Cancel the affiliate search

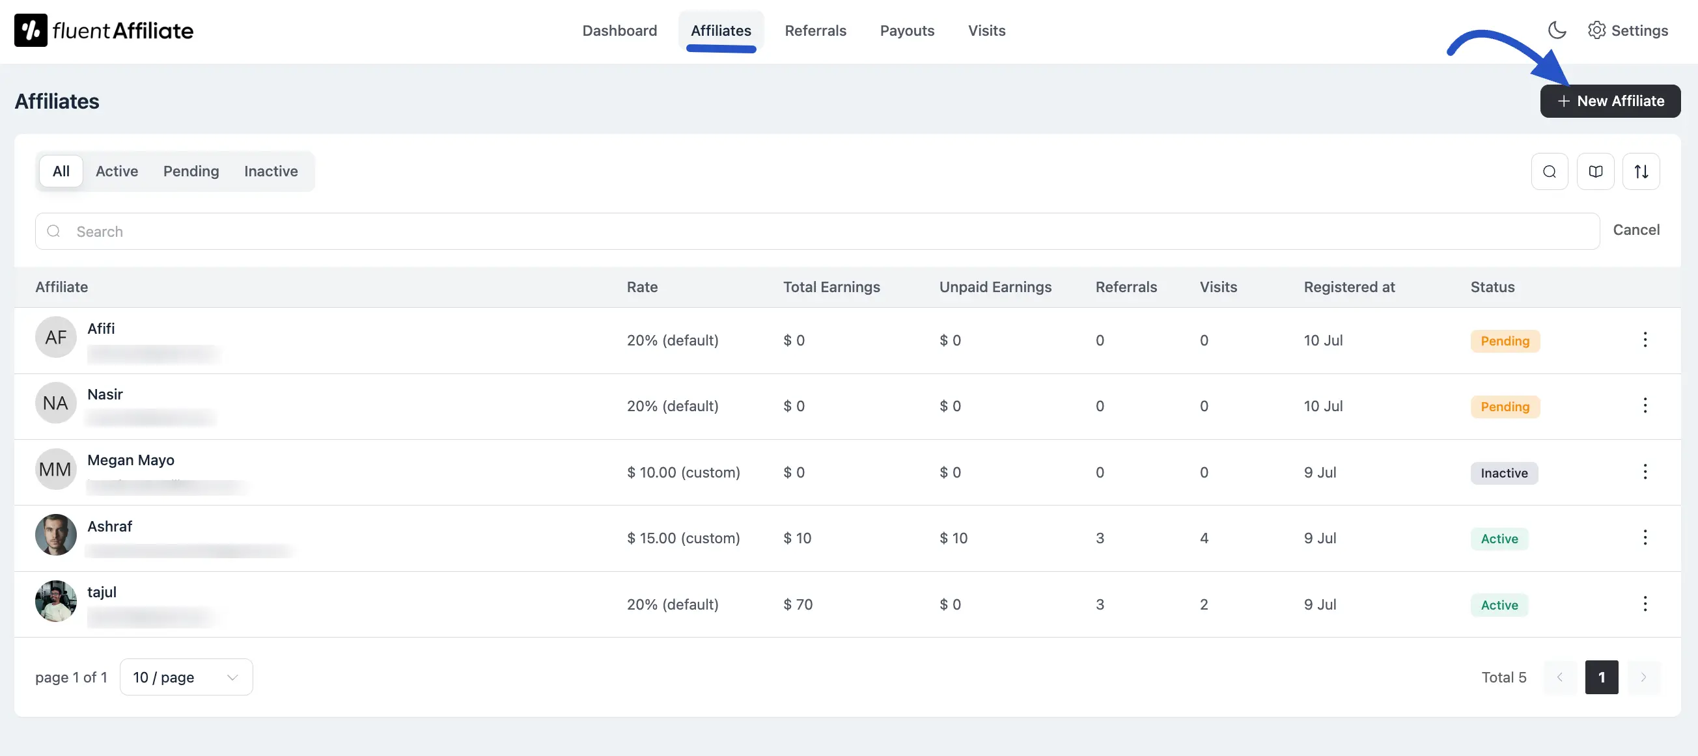(x=1635, y=230)
